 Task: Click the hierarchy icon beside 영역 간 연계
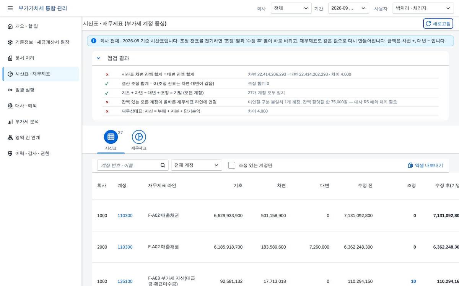10,138
